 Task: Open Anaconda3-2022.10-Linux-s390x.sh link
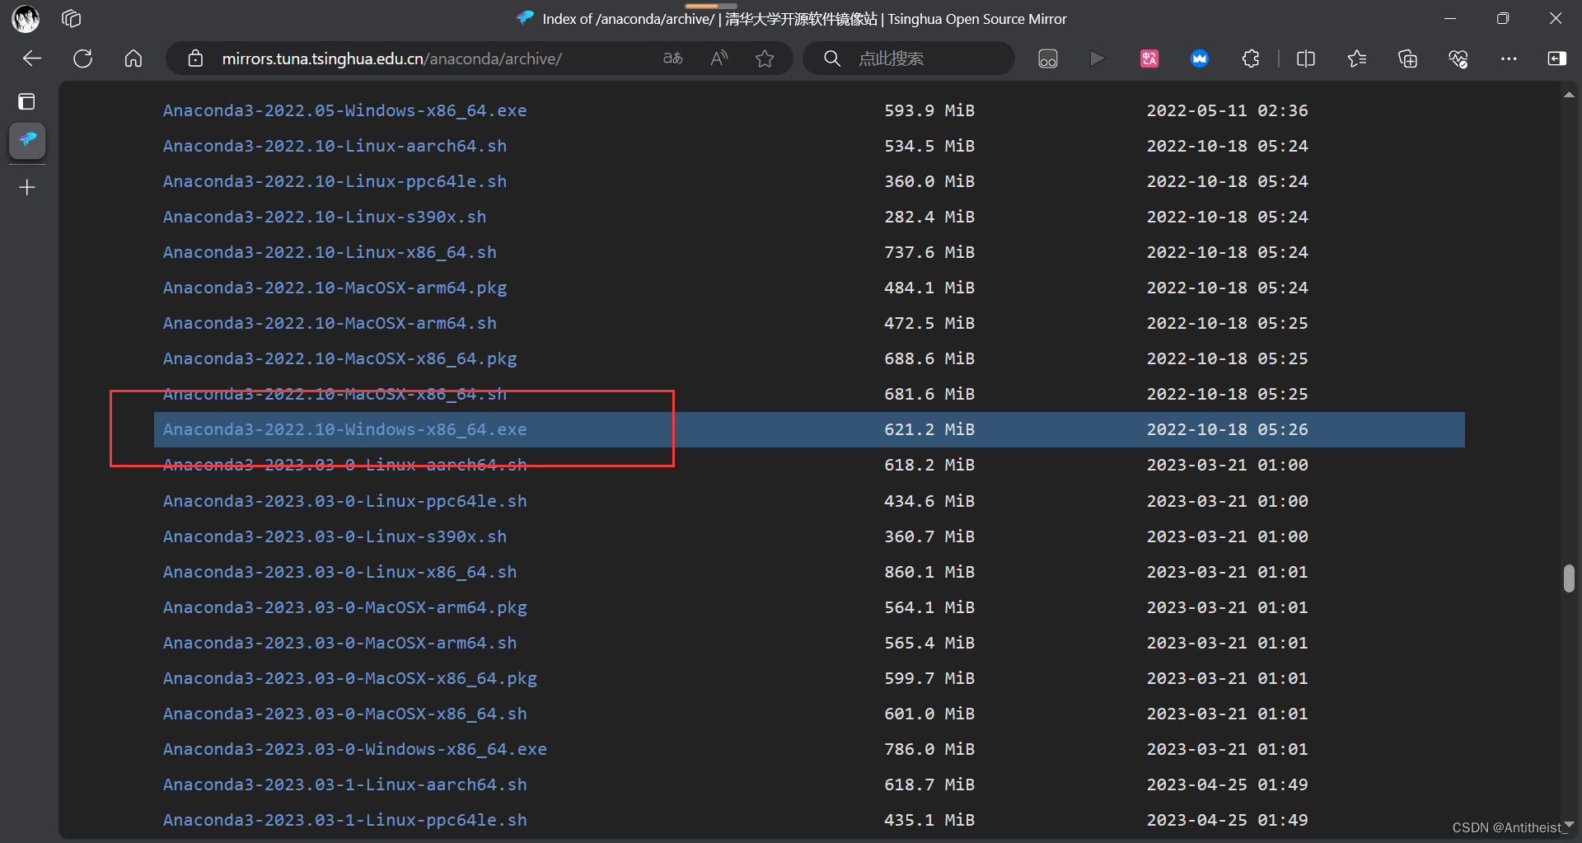coord(325,217)
